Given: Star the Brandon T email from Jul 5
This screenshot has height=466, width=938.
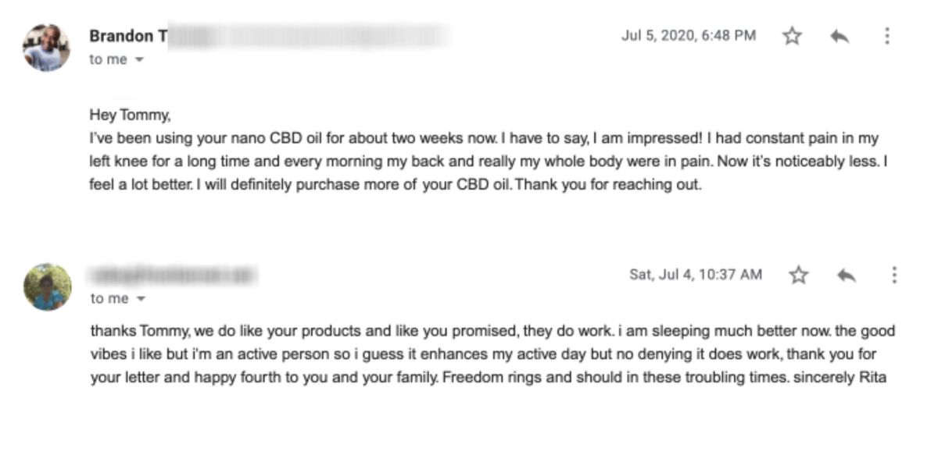Looking at the screenshot, I should pos(793,36).
